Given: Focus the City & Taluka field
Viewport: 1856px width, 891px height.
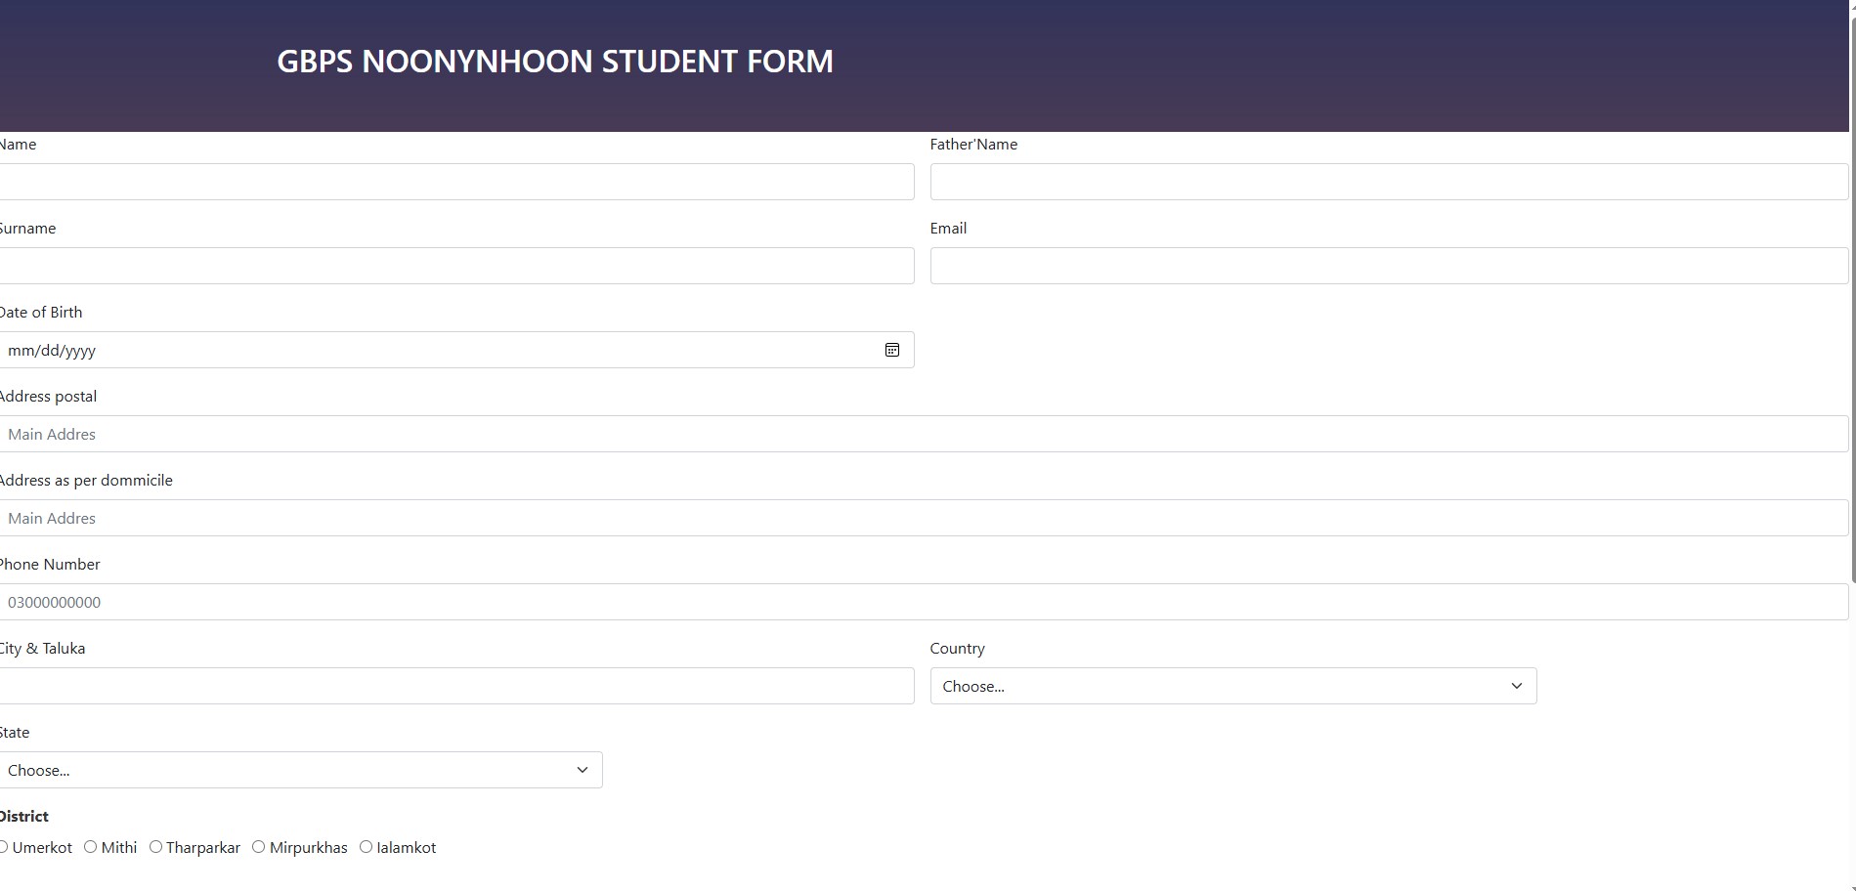Looking at the screenshot, I should click(x=455, y=686).
